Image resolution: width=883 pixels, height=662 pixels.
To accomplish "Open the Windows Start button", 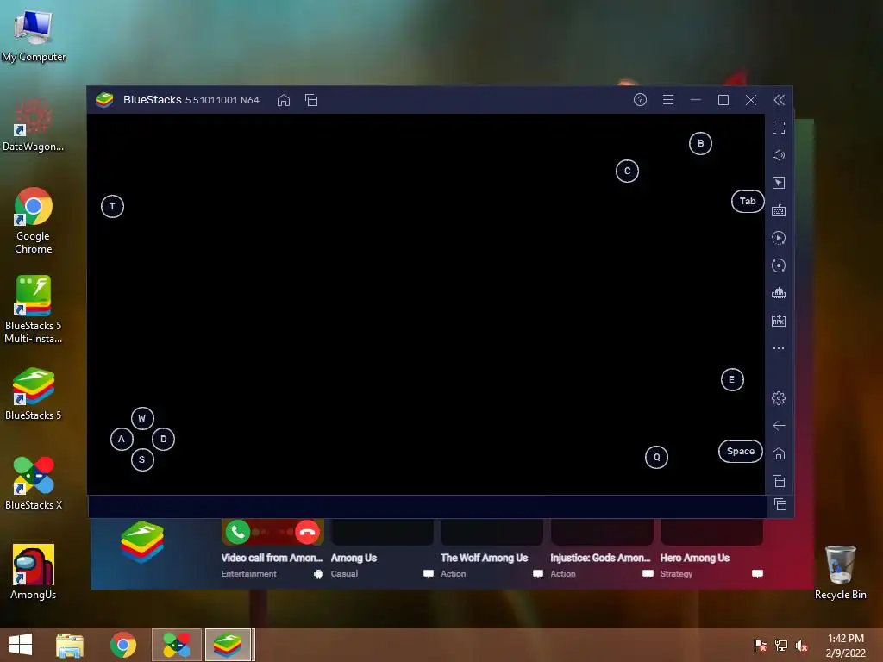I will pyautogui.click(x=21, y=645).
